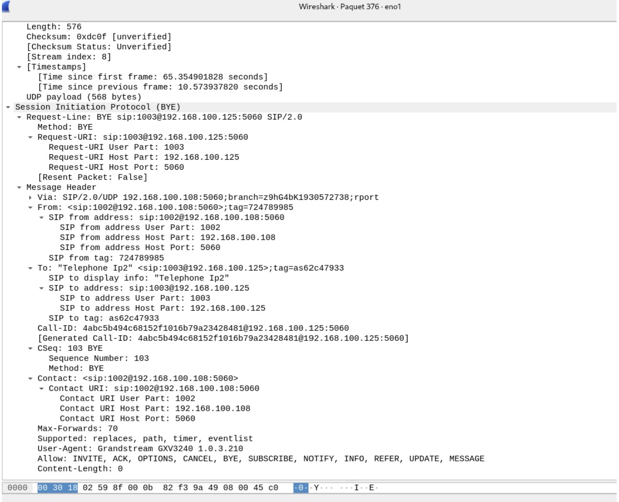
Task: Collapse the Session Initiation Protocol (BYE) tree
Action: (8, 107)
